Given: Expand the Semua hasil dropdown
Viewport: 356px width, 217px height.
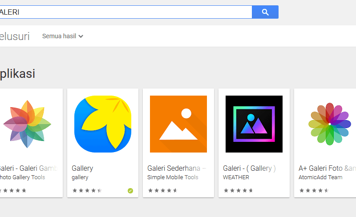Looking at the screenshot, I should click(63, 36).
